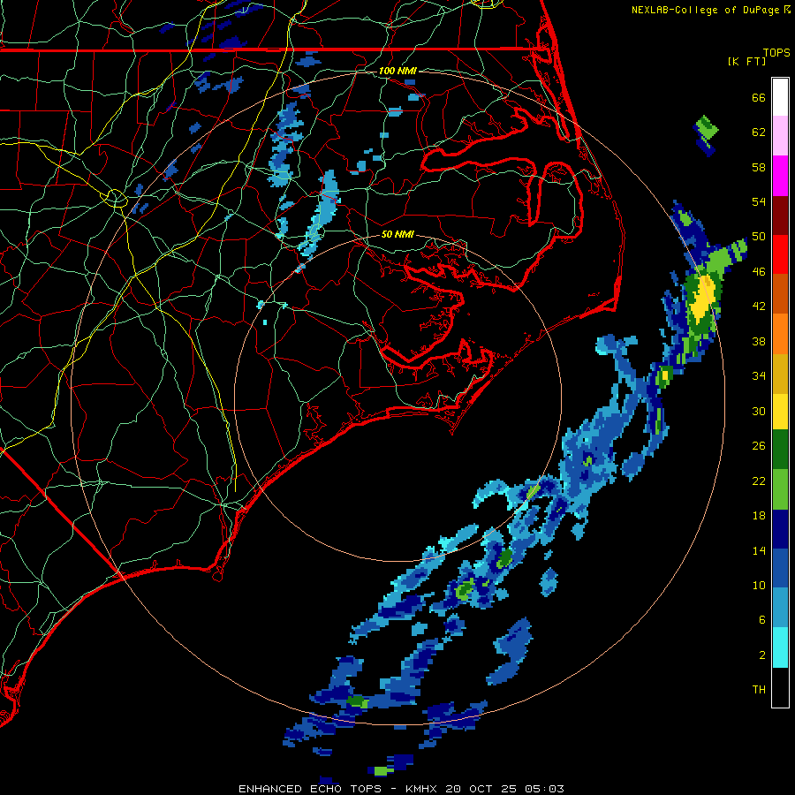Click the [K FT] units label
This screenshot has width=795, height=795.
click(x=746, y=61)
